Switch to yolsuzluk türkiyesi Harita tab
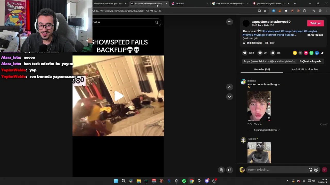The width and height of the screenshot is (330, 185). 271,4
